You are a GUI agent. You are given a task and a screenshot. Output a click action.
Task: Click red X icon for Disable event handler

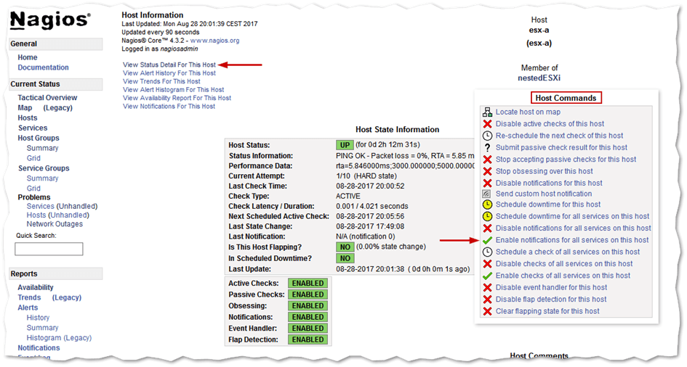click(x=487, y=287)
